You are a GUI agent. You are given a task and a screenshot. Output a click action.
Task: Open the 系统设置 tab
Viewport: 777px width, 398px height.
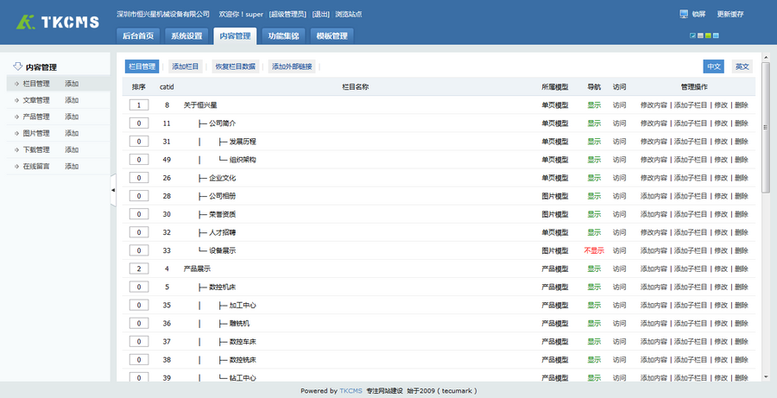coord(186,35)
